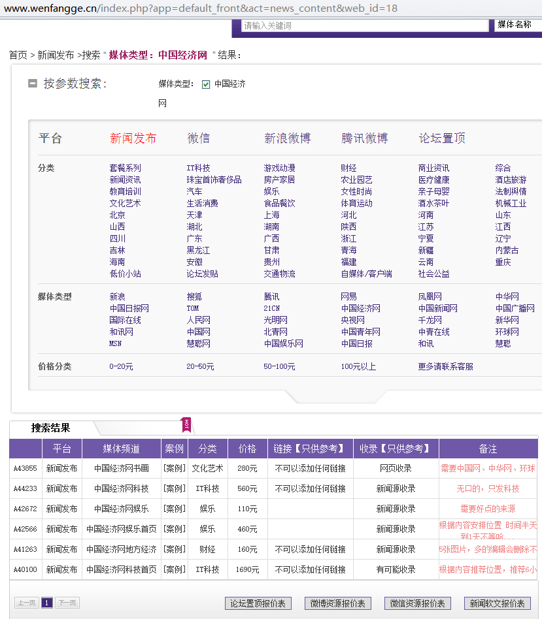542x619 pixels.
Task: Click the 更多请联系客服 link
Action: (x=445, y=367)
